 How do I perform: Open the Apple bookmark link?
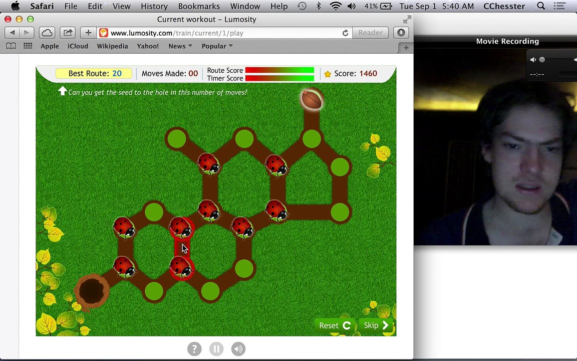pos(50,46)
